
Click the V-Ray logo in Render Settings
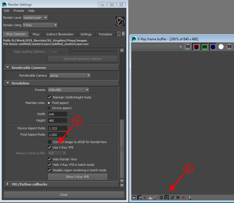[x=120, y=21]
